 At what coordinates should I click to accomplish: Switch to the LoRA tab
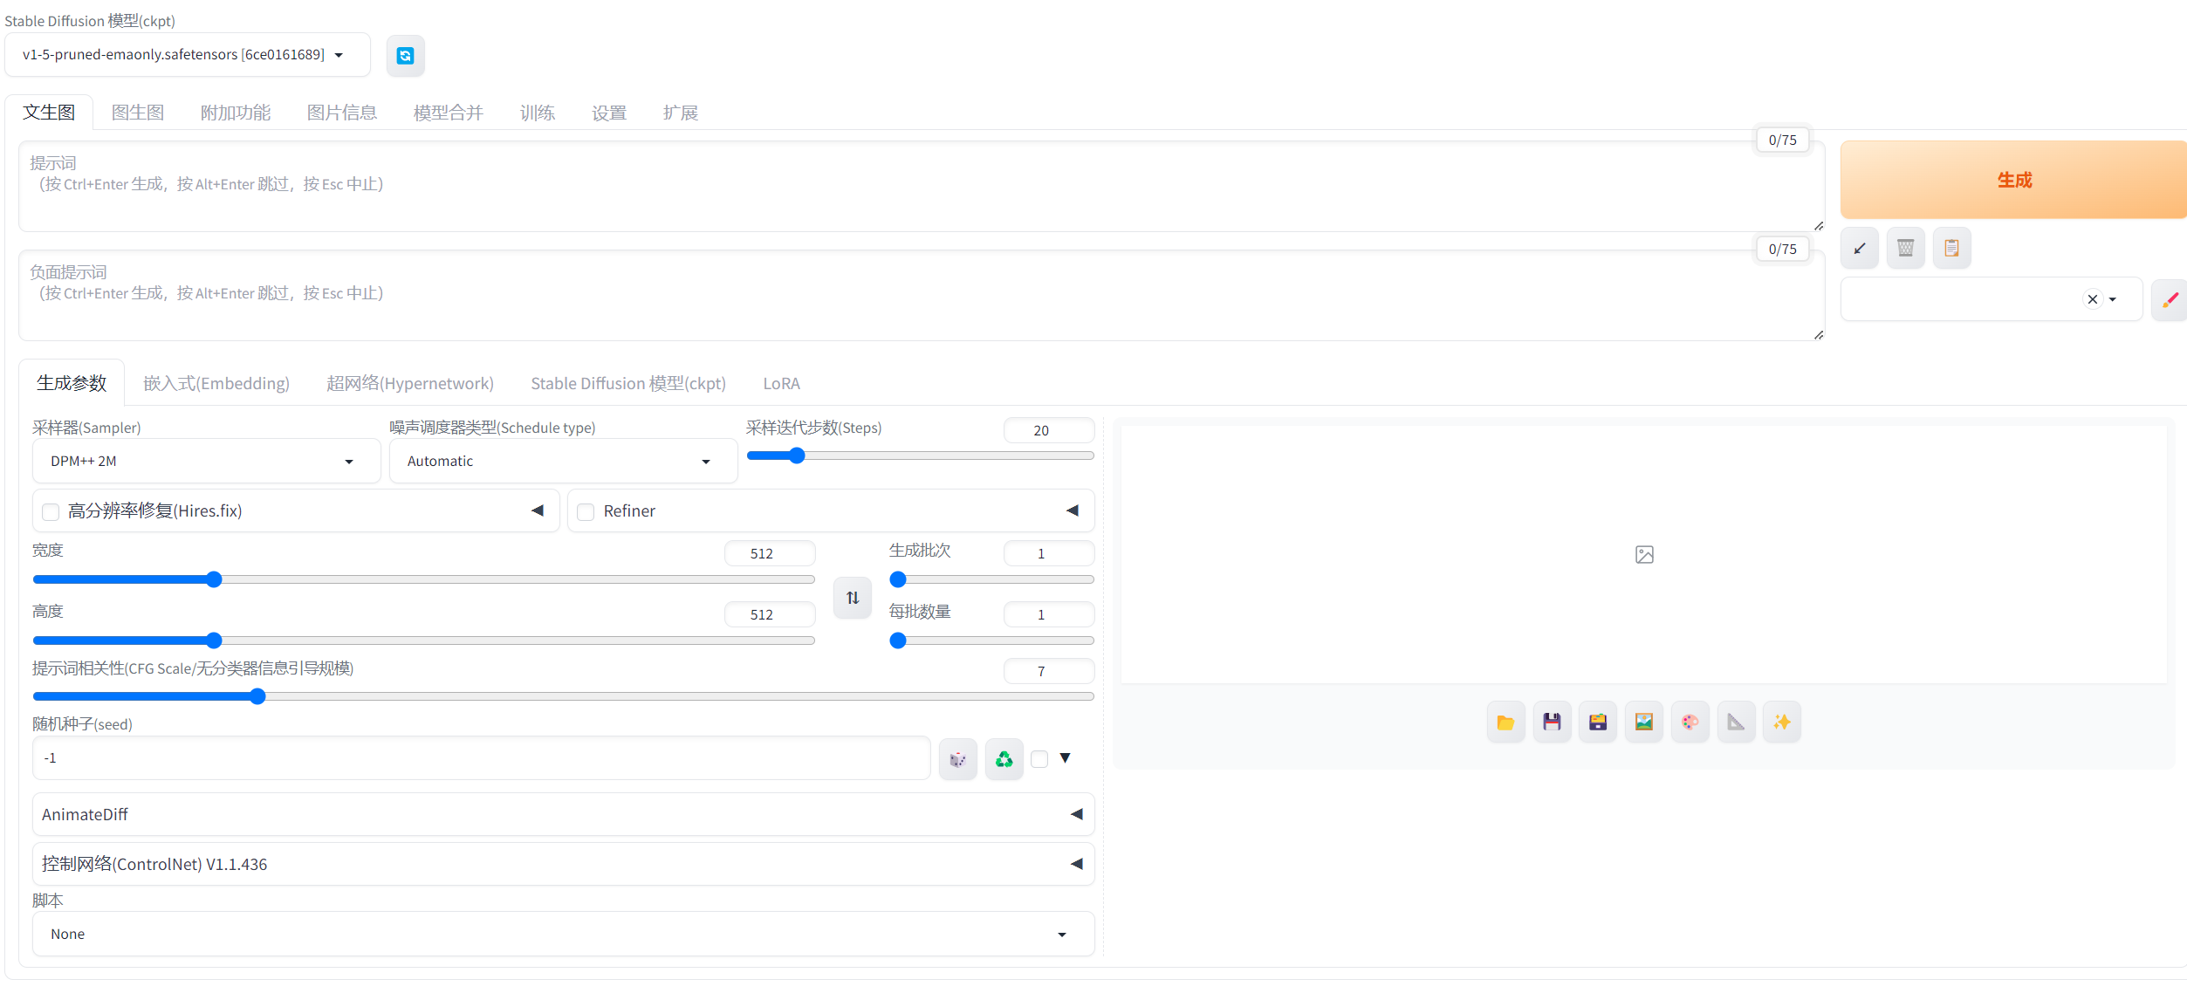(781, 384)
